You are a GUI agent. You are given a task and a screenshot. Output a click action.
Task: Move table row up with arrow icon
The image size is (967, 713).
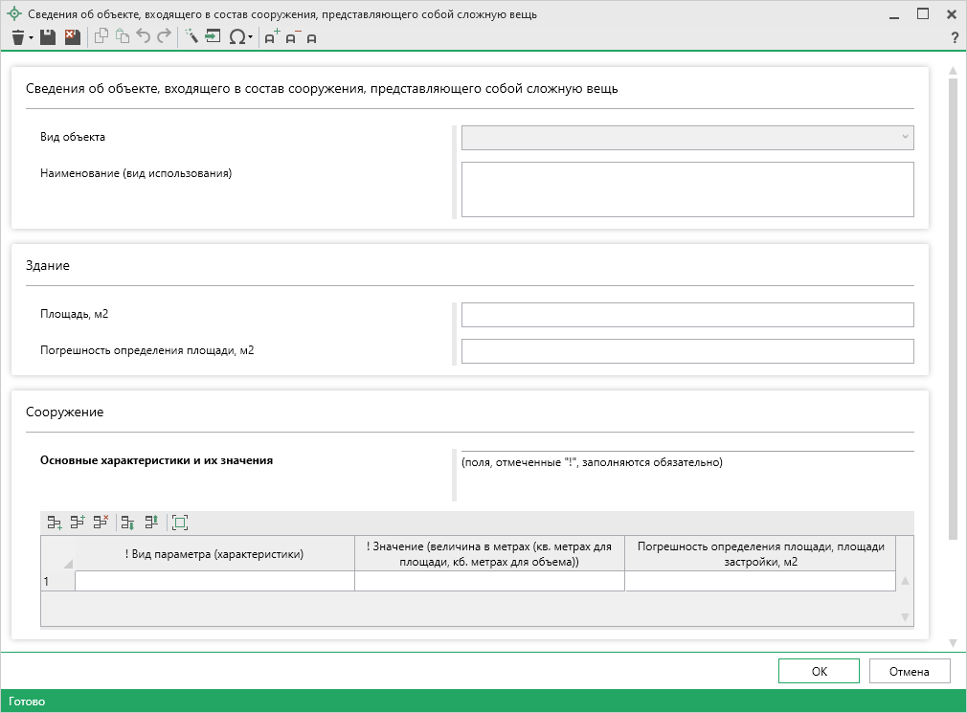coord(151,523)
